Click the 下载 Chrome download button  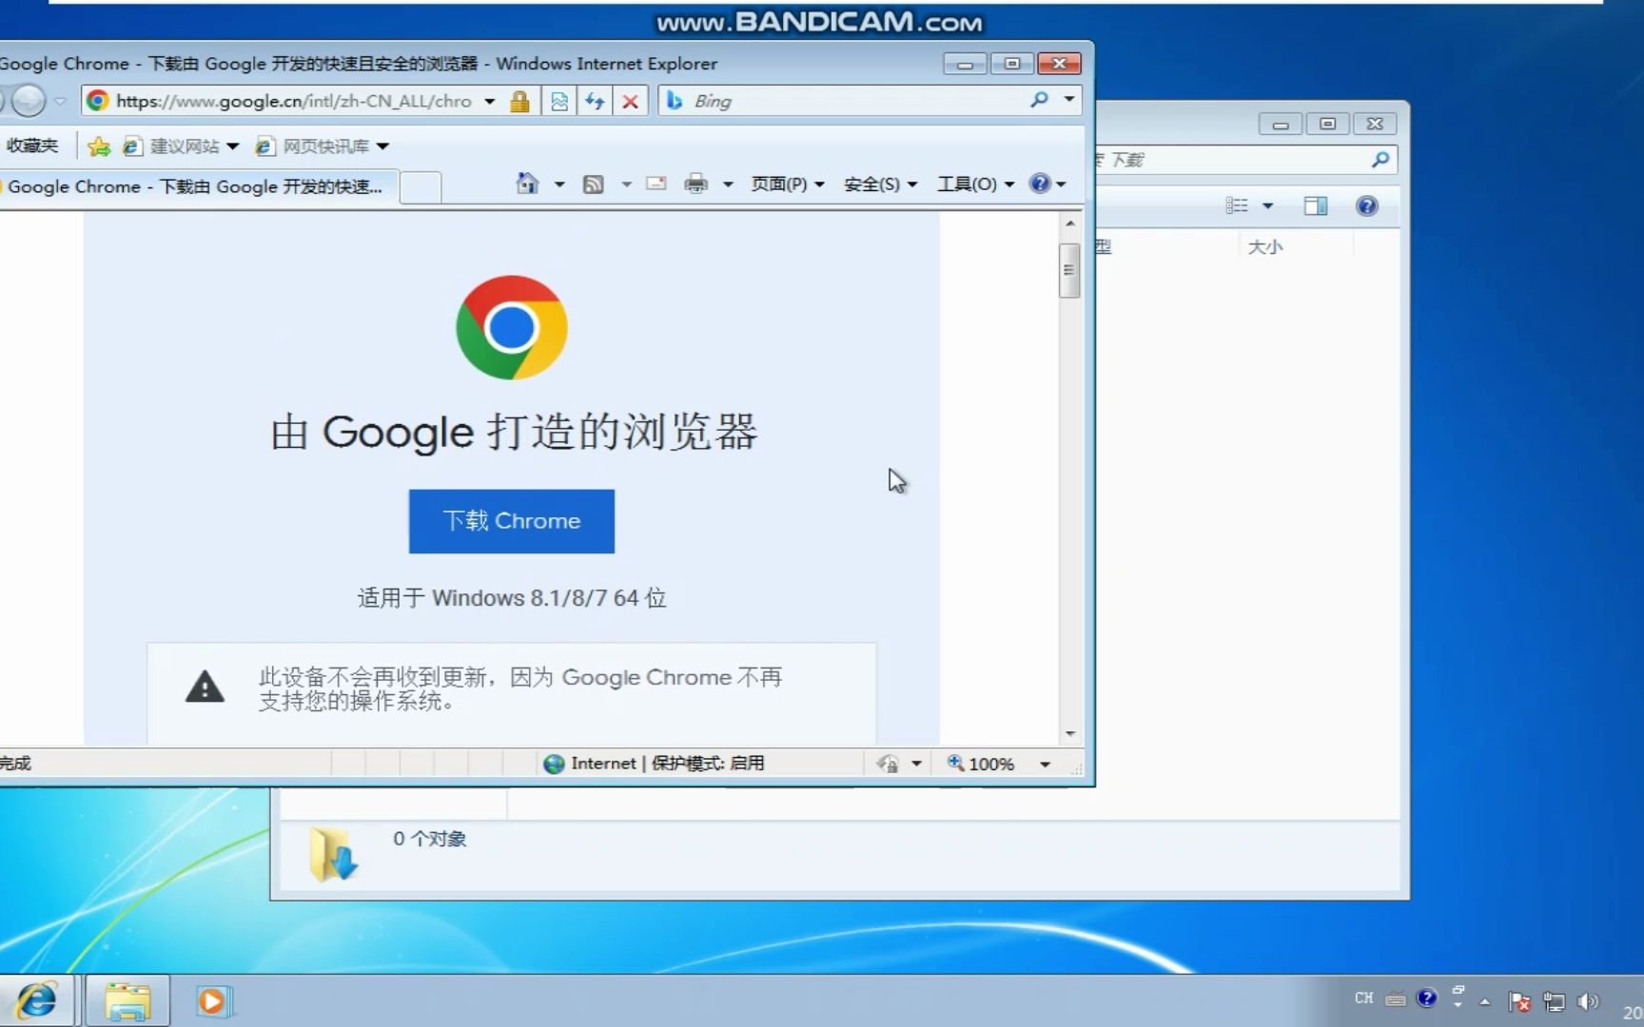tap(512, 521)
